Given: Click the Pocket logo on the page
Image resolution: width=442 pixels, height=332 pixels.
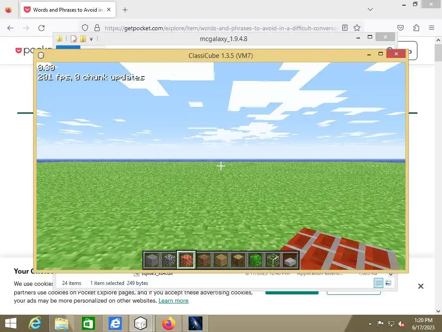Looking at the screenshot, I should coord(33,51).
